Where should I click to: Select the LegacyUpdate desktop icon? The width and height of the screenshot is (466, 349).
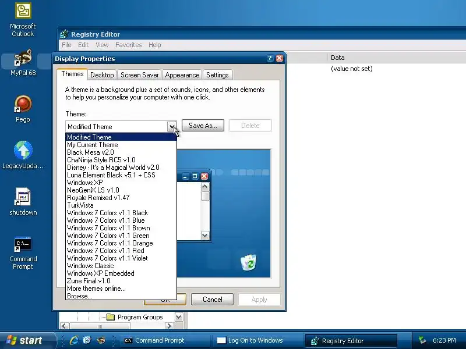pyautogui.click(x=23, y=155)
